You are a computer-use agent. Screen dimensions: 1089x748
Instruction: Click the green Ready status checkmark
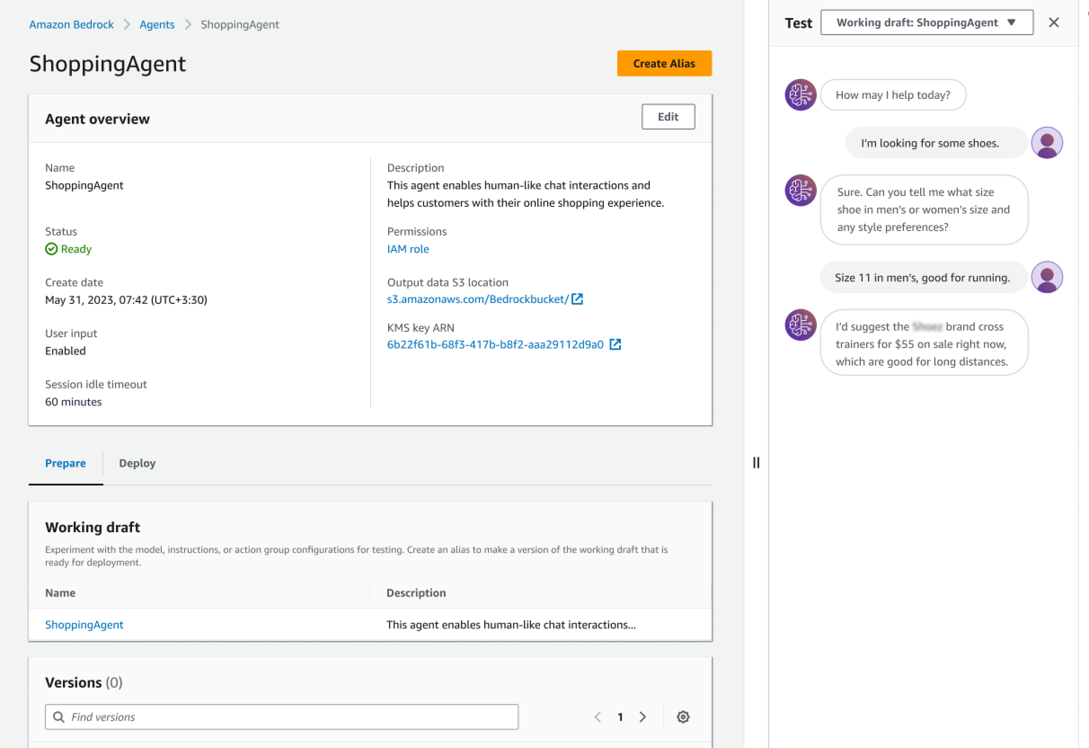(51, 249)
